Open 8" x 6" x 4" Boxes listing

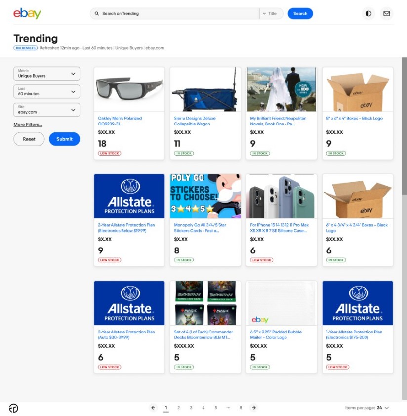[x=355, y=118]
